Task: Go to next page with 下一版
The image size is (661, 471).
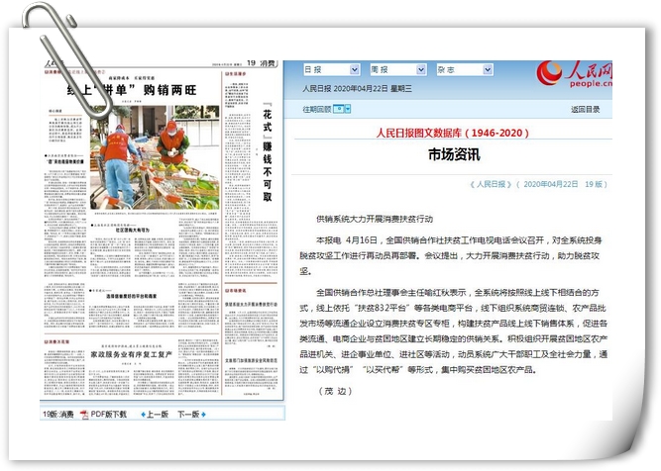Action: point(188,415)
